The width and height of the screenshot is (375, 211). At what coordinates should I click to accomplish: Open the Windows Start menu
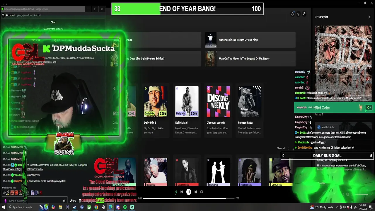click(4, 207)
